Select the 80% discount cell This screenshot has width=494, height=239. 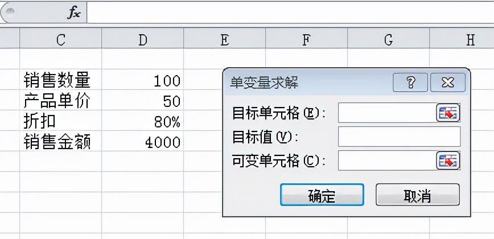142,122
